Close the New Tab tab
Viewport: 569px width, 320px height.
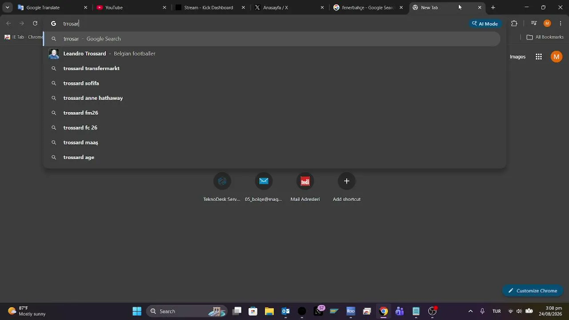480,8
